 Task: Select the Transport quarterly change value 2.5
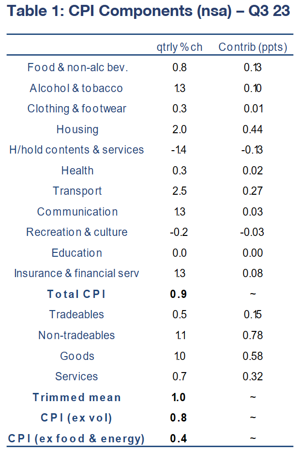click(x=179, y=191)
